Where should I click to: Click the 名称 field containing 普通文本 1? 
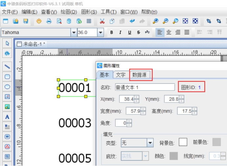(145, 87)
